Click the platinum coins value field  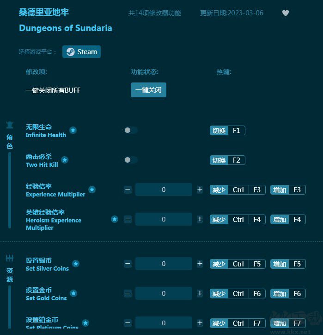[x=164, y=322]
